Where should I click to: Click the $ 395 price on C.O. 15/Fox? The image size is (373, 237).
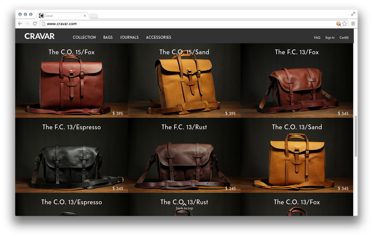coord(118,113)
